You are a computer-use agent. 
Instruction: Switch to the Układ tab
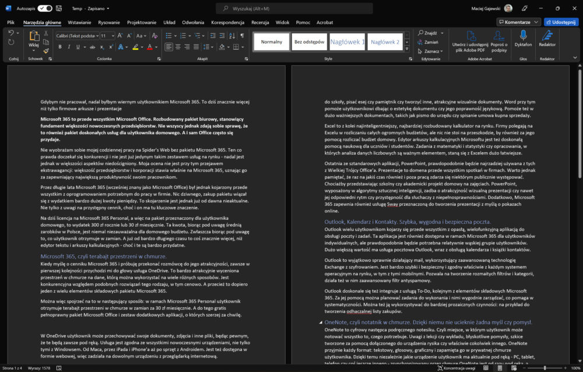tap(169, 22)
